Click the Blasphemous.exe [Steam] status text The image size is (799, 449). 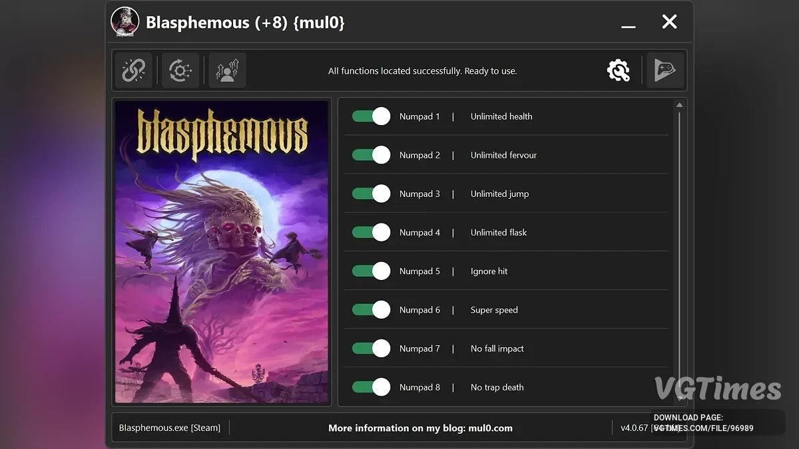(170, 428)
